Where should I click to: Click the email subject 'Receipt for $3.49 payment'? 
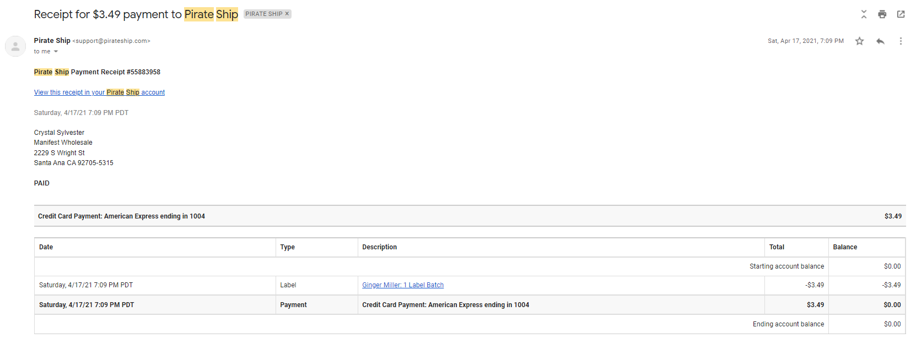(x=136, y=14)
